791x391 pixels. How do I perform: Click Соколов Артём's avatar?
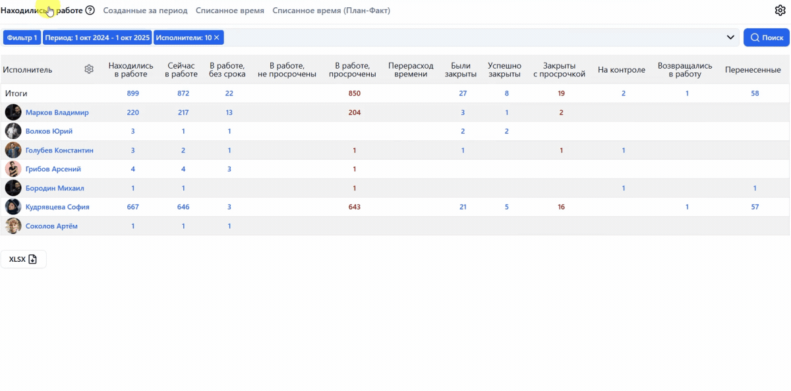[13, 226]
